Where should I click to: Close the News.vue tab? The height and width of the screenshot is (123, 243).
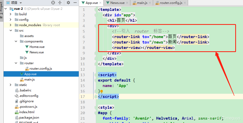[x=127, y=3]
